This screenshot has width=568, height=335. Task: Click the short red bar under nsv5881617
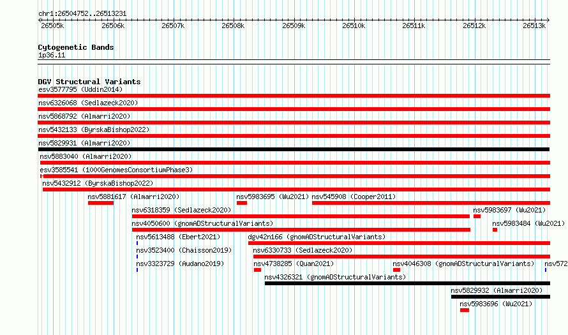coord(101,203)
